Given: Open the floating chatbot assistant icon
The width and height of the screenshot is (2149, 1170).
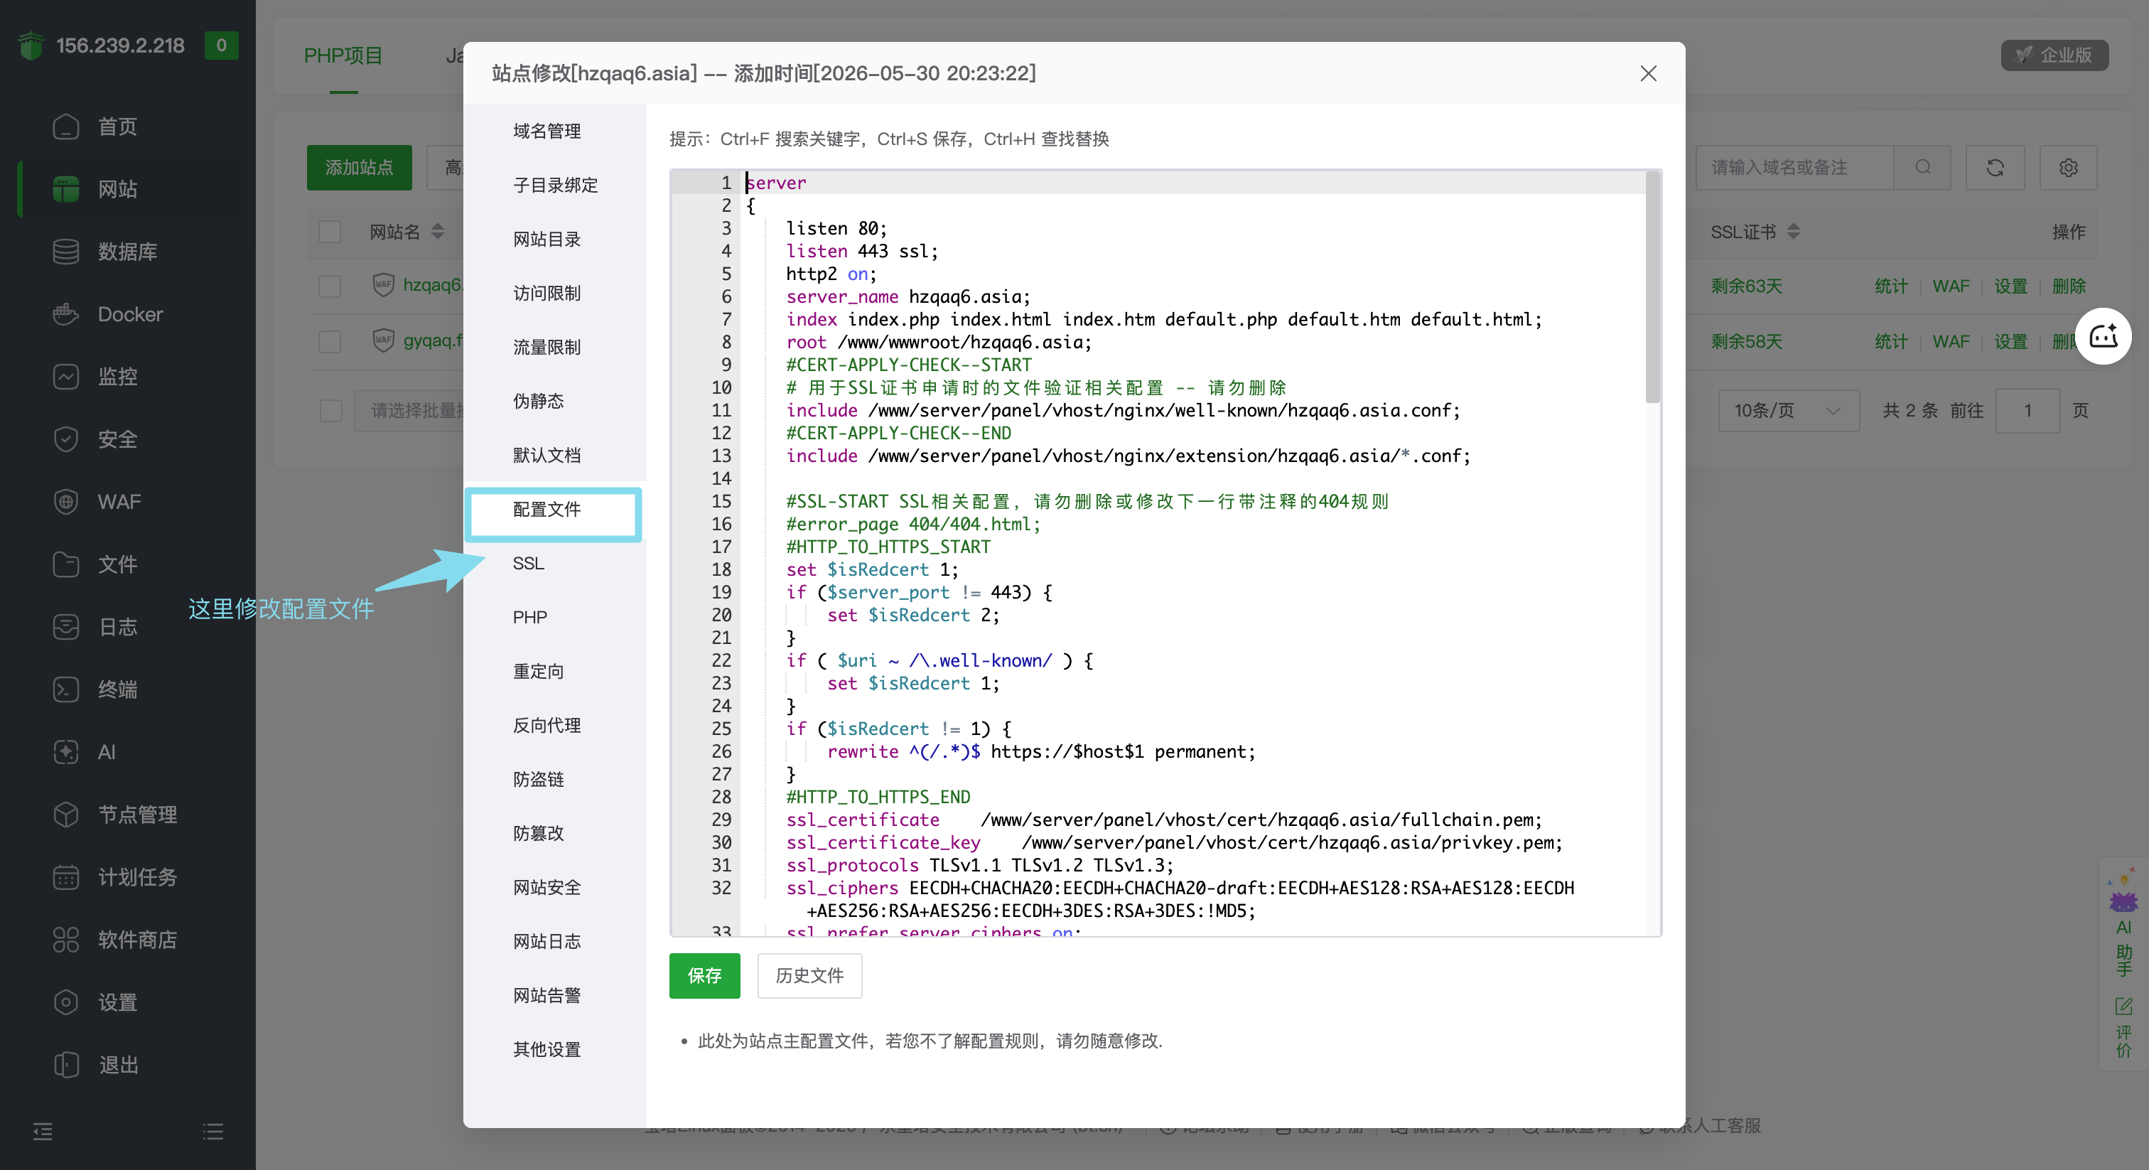Looking at the screenshot, I should coord(2103,336).
